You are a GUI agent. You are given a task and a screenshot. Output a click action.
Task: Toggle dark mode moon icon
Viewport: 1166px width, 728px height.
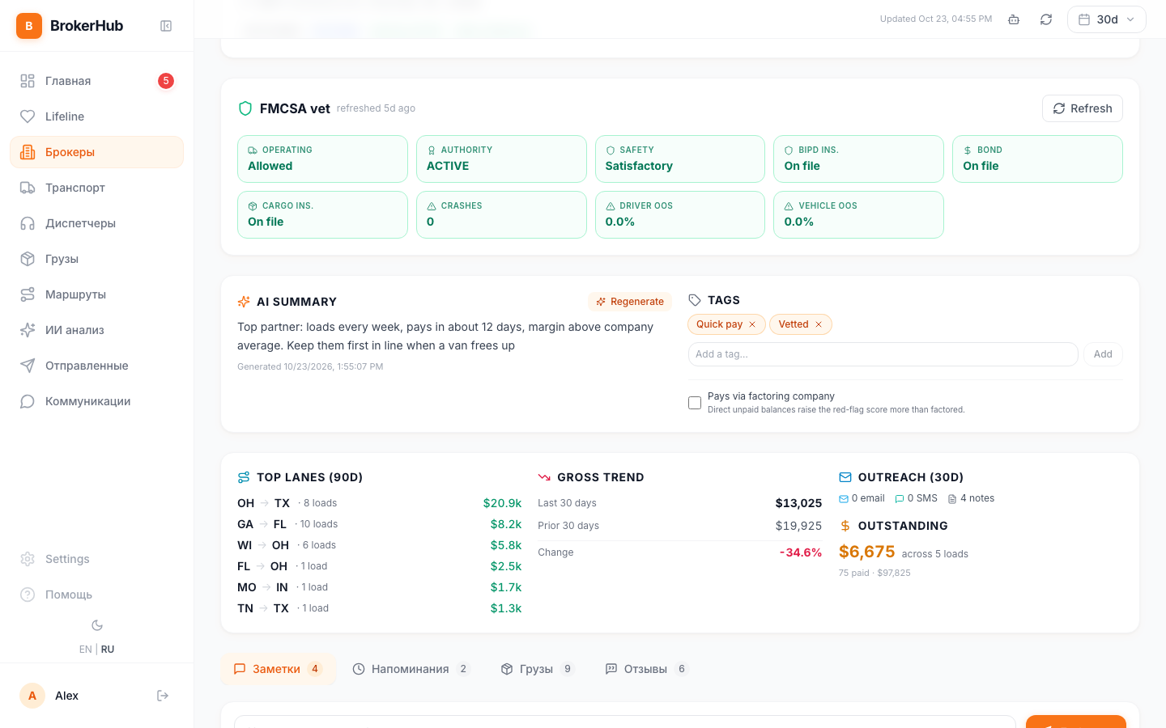pos(97,625)
